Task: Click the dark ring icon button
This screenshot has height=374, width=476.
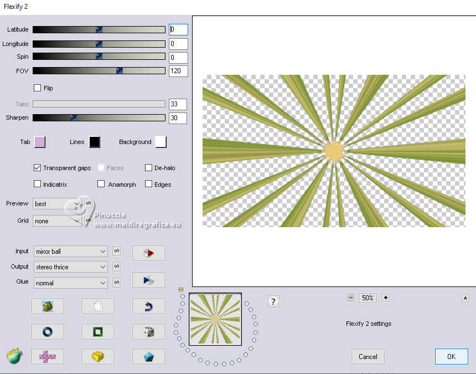Action: pyautogui.click(x=48, y=331)
